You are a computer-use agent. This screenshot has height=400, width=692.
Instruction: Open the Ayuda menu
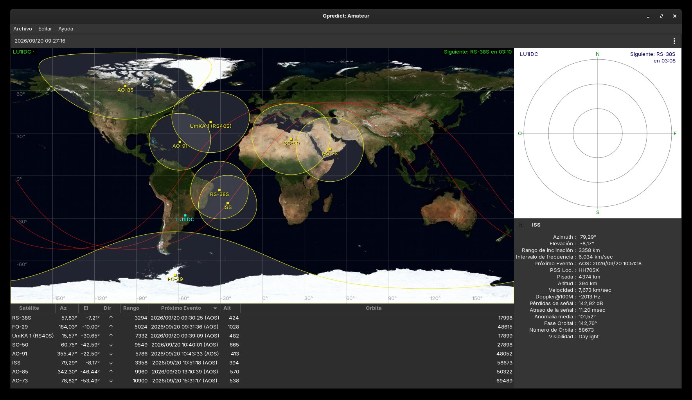click(66, 29)
